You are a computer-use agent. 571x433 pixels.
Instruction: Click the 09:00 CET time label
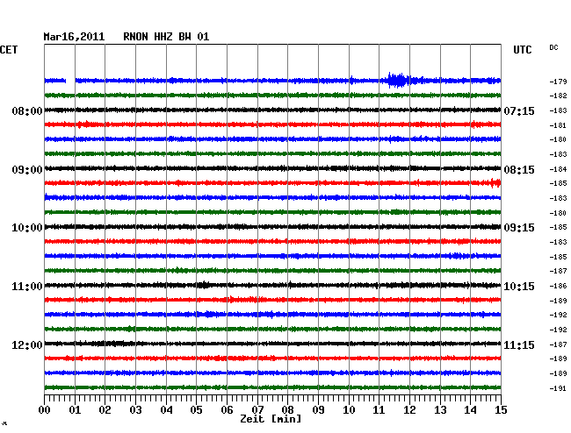pyautogui.click(x=27, y=170)
